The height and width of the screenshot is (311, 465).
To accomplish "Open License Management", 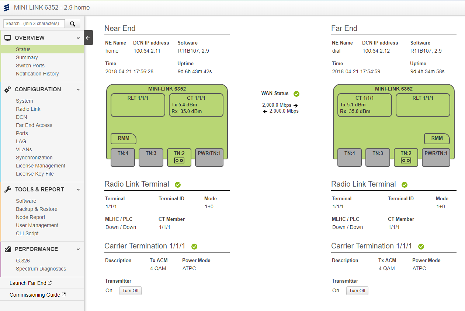I will (41, 166).
